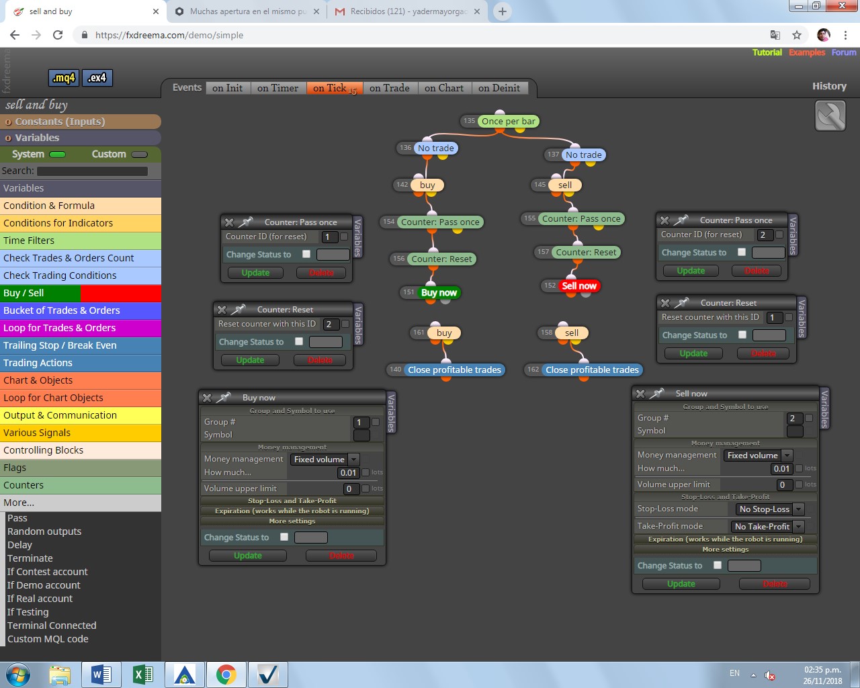Pin the right Counter: Reset panel
This screenshot has width=860, height=688.
(x=682, y=302)
